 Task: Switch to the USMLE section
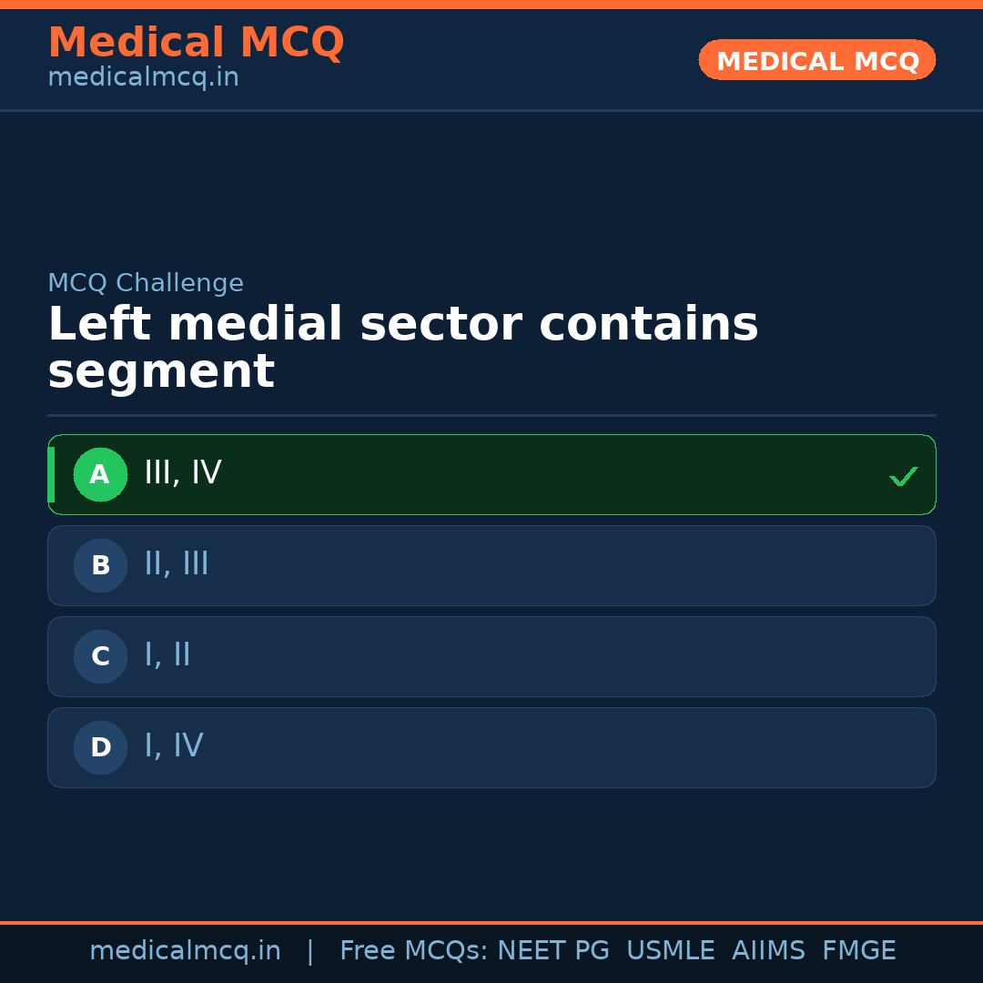[671, 950]
